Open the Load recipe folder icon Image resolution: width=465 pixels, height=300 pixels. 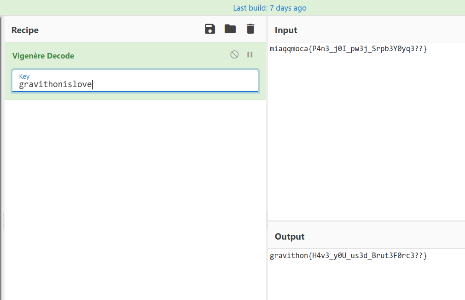[x=230, y=29]
